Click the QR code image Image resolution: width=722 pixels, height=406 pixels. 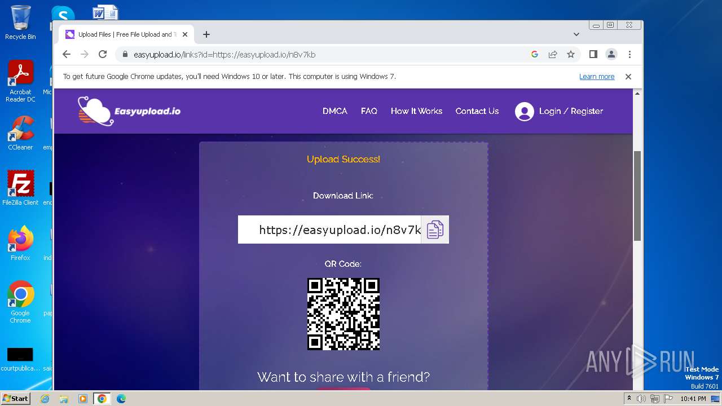pyautogui.click(x=344, y=314)
